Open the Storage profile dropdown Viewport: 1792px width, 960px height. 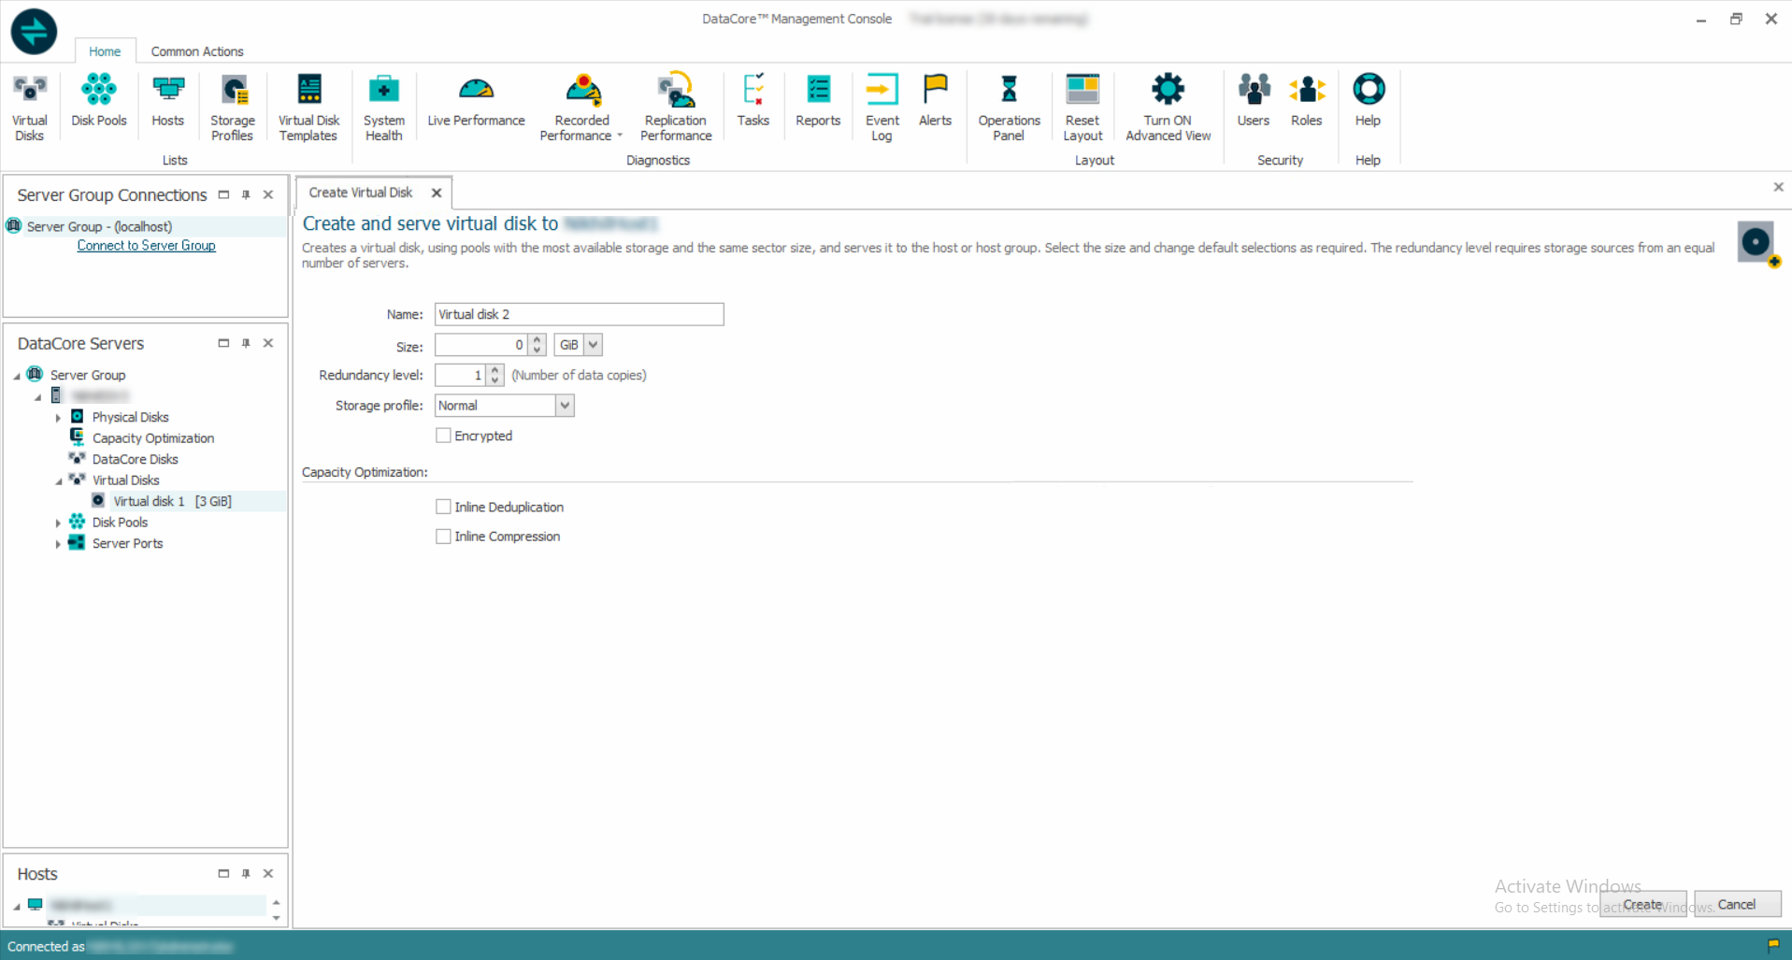click(x=564, y=406)
